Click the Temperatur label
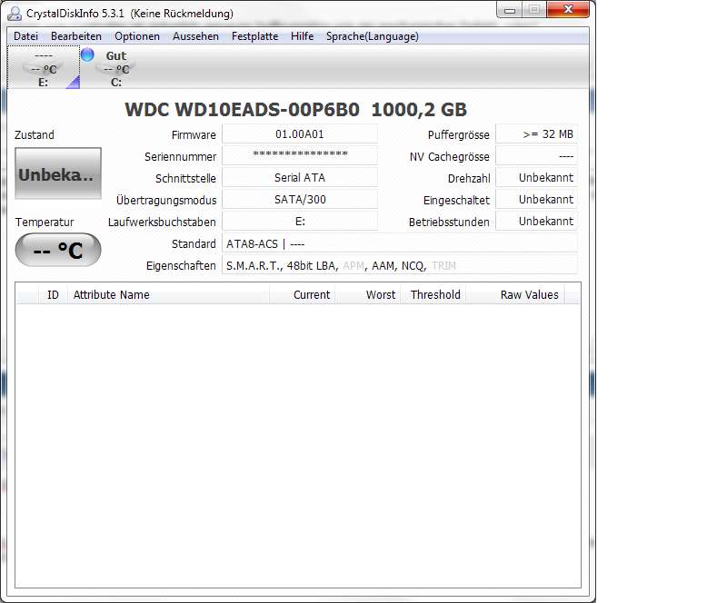This screenshot has width=727, height=603. pyautogui.click(x=44, y=222)
